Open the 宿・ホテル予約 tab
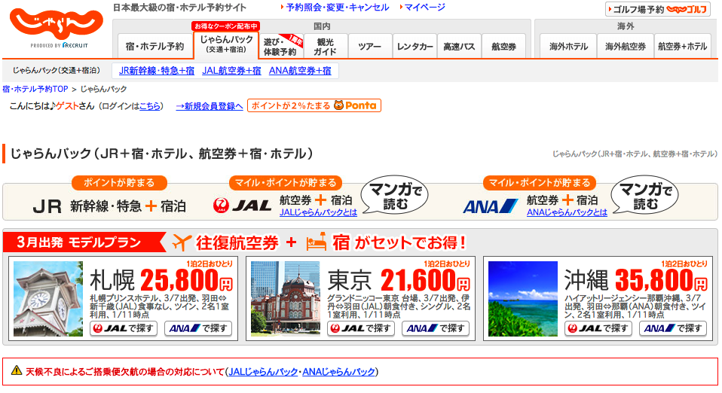 154,46
